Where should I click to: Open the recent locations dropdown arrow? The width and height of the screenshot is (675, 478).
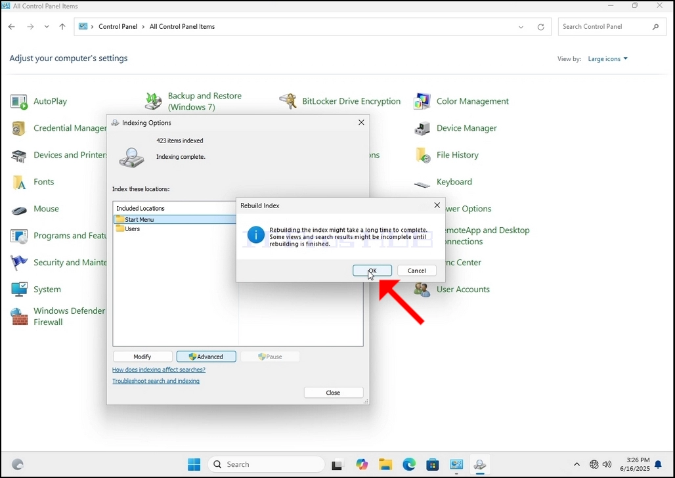point(47,27)
